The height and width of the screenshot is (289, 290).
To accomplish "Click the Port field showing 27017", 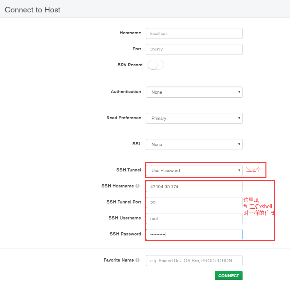I will (194, 49).
